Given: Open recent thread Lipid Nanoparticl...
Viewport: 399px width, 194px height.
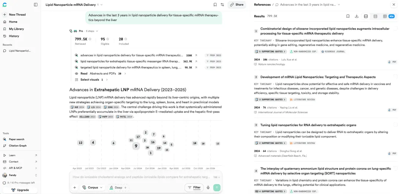Looking at the screenshot, I should tap(20, 51).
